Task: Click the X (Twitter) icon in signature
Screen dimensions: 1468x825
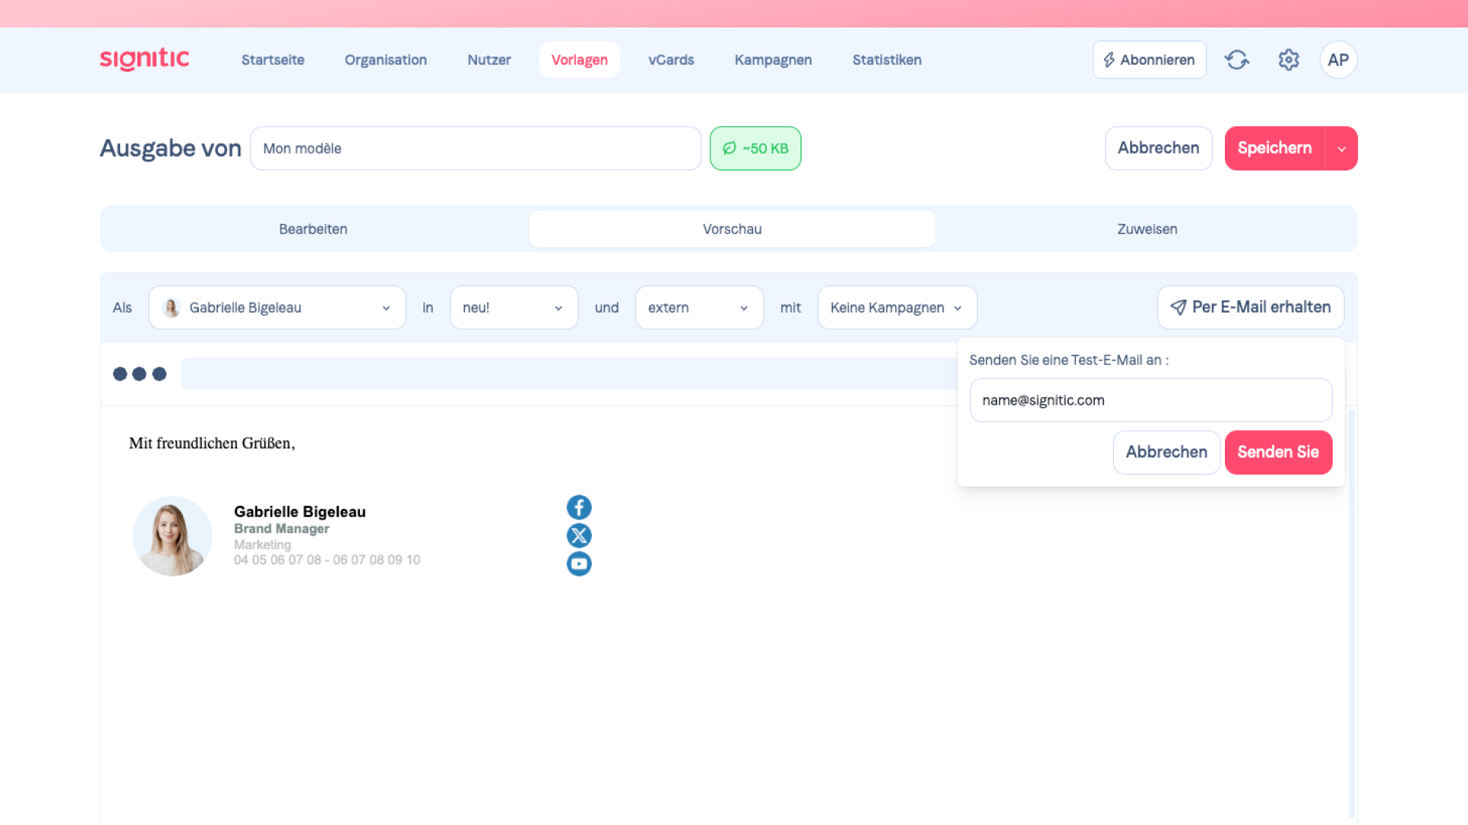Action: click(579, 535)
